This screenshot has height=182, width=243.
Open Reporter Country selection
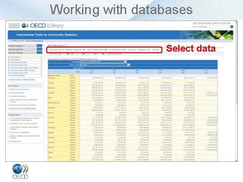[75, 50]
